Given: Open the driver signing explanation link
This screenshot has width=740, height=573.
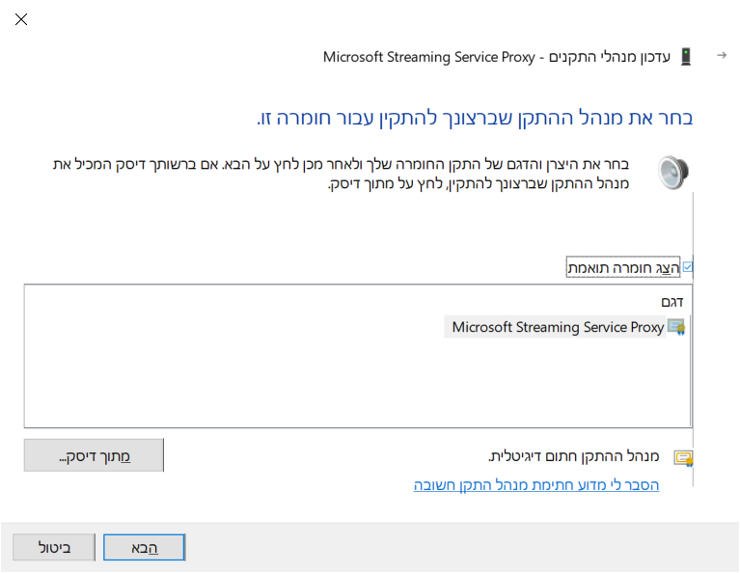Looking at the screenshot, I should tap(536, 484).
